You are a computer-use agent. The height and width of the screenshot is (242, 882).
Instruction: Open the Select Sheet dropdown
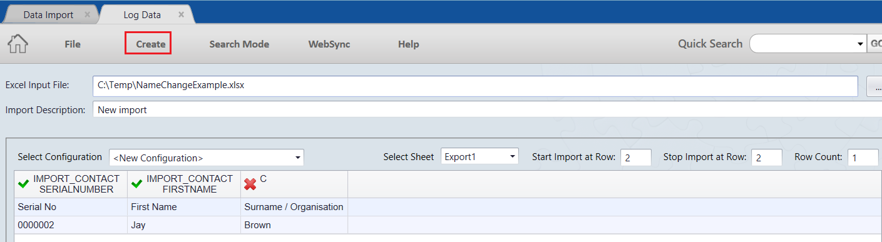[479, 157]
